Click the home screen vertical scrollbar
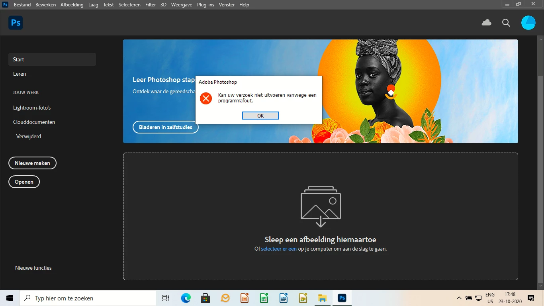Image resolution: width=544 pixels, height=306 pixels. coord(540,179)
